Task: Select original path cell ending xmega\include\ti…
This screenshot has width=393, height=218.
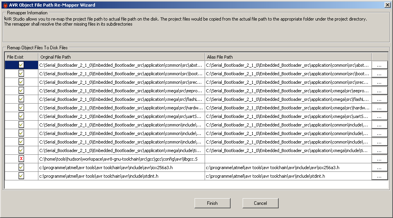Action: point(122,151)
